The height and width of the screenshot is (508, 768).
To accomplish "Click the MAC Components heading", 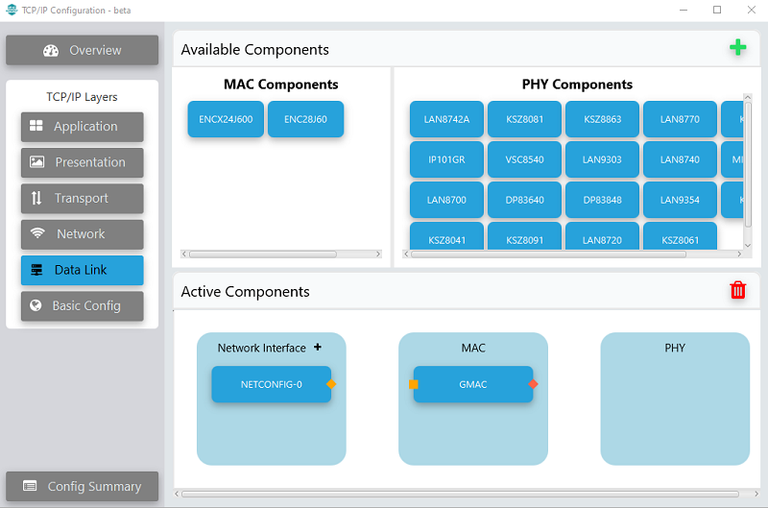I will (280, 85).
